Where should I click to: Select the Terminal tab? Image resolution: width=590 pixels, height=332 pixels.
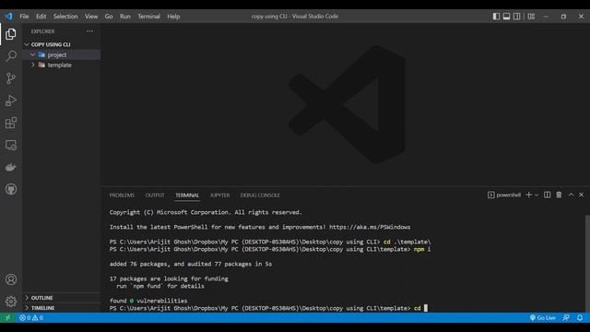(x=187, y=195)
